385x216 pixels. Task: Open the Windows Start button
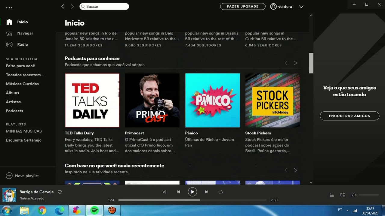pyautogui.click(x=6, y=211)
